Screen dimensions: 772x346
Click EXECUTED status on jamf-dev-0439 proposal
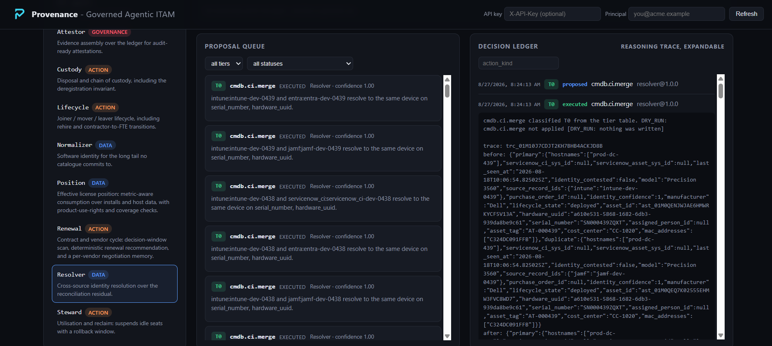[292, 136]
